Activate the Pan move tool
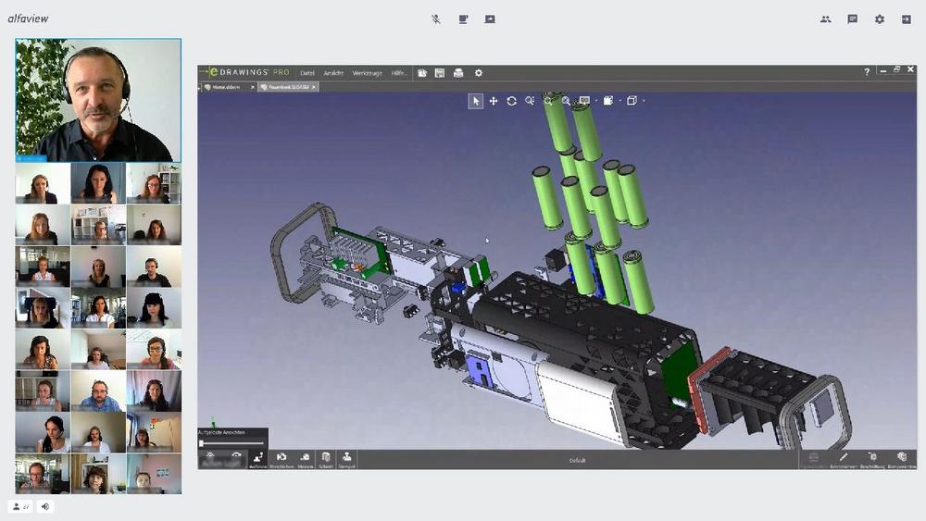This screenshot has width=926, height=521. click(x=494, y=101)
